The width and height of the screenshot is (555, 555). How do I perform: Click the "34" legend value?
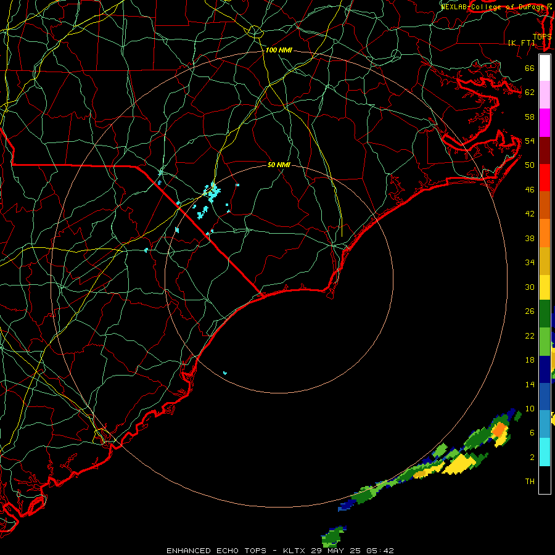coord(530,263)
